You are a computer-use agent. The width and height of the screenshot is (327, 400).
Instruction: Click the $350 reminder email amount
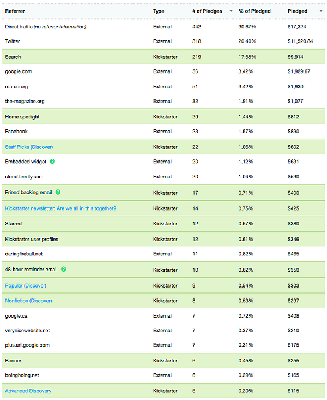293,270
